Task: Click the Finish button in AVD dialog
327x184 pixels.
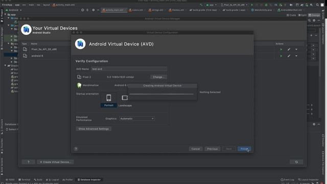Action: 244,149
